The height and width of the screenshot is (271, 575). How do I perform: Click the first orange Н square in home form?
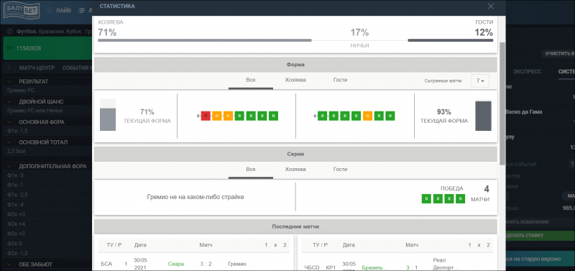click(x=217, y=116)
